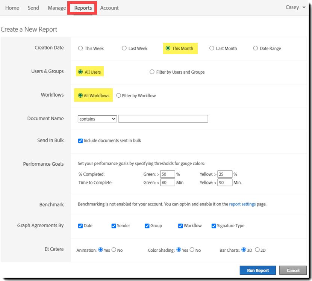Select Filter by Users and Groups
Viewport: 312px width, 281px height.
tap(152, 72)
